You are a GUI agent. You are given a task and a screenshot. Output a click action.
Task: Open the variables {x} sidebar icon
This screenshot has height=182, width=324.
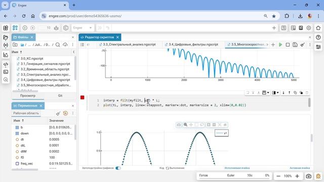(6, 45)
